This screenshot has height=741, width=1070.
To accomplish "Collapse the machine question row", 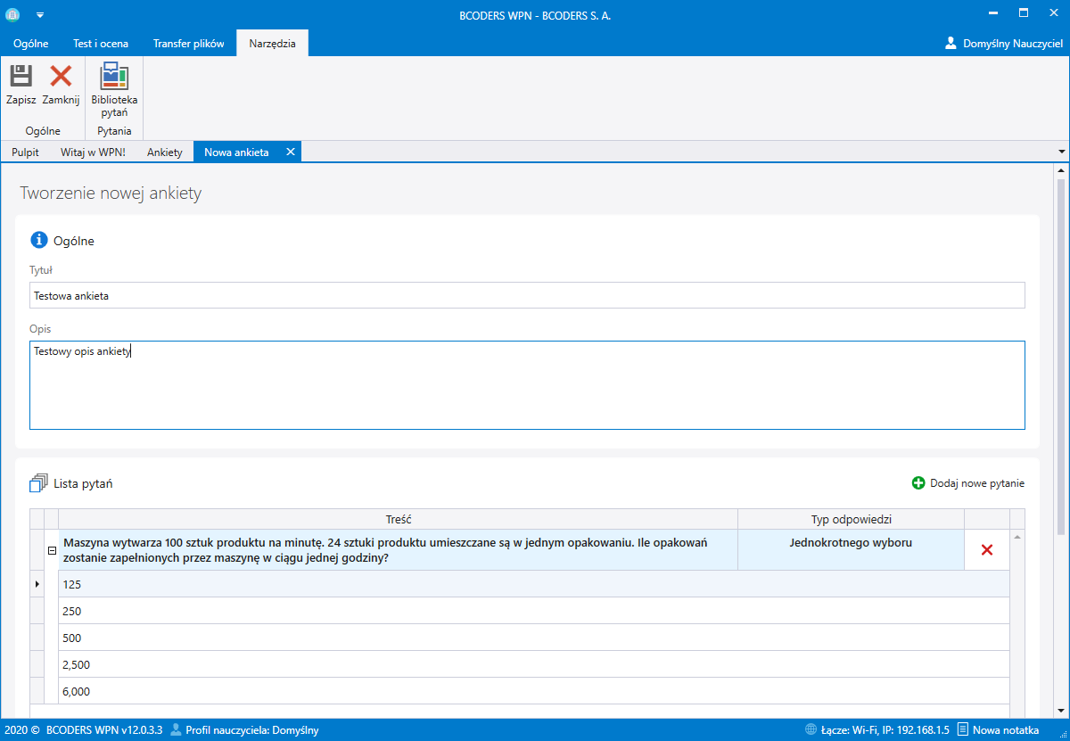I will 51,550.
